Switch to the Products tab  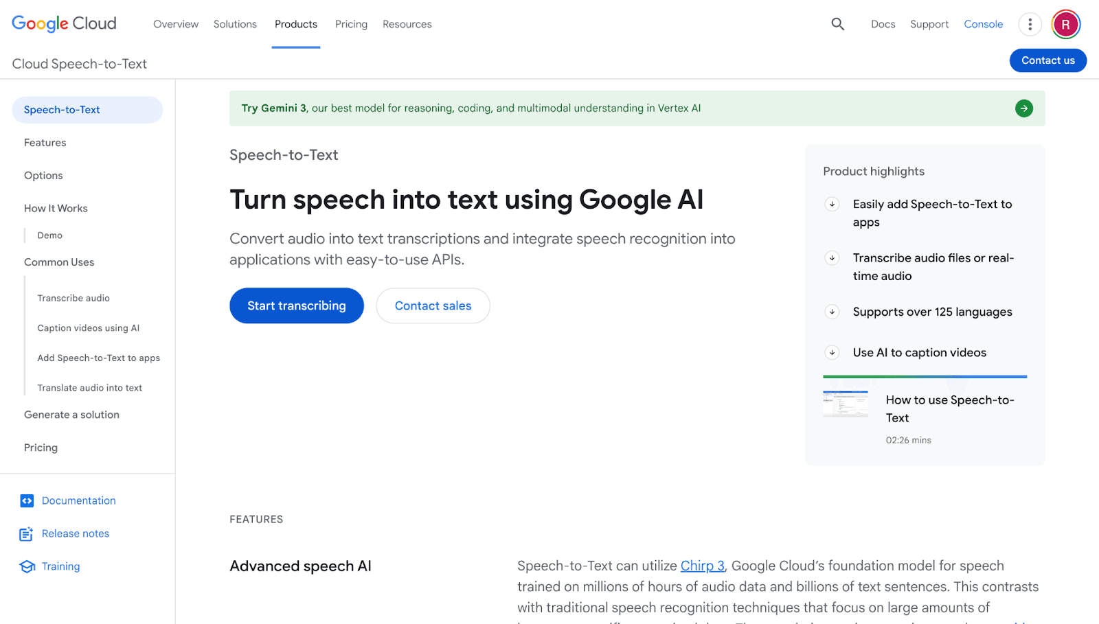(295, 24)
